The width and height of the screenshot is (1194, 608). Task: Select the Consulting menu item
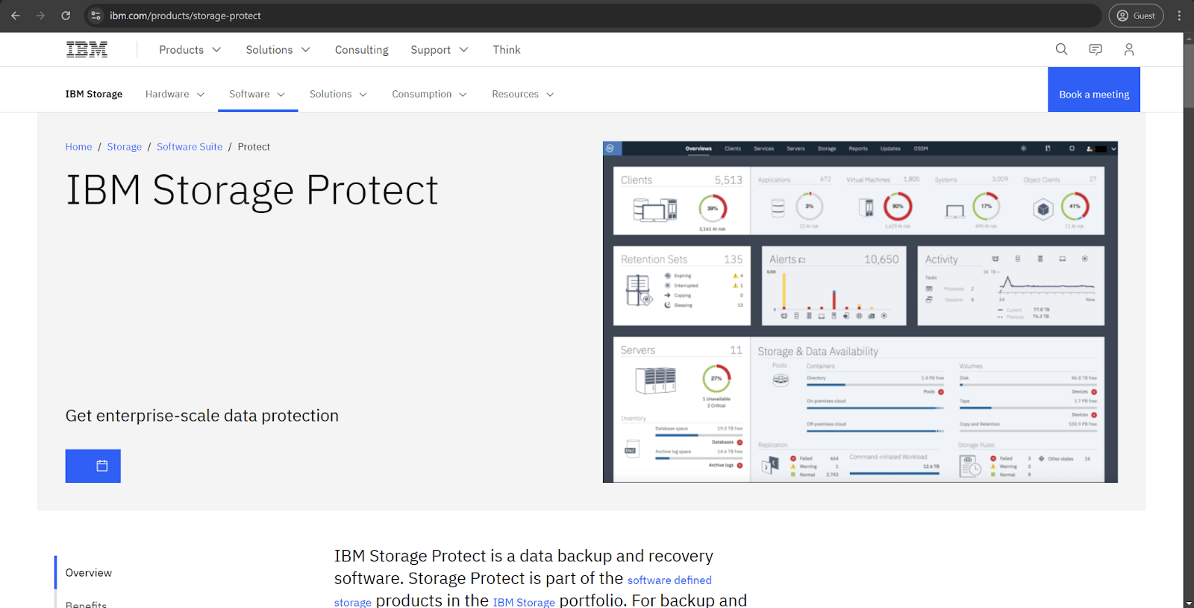[x=361, y=50]
